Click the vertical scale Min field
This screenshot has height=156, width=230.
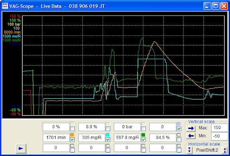click(x=220, y=136)
